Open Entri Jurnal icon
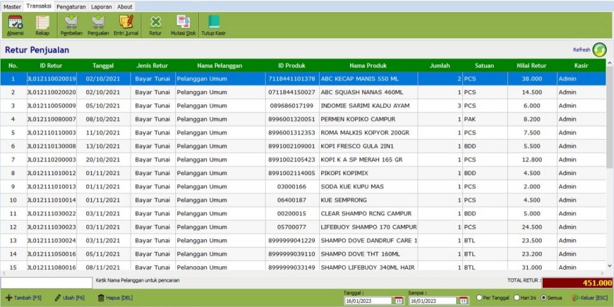This screenshot has height=307, width=614. [x=126, y=25]
